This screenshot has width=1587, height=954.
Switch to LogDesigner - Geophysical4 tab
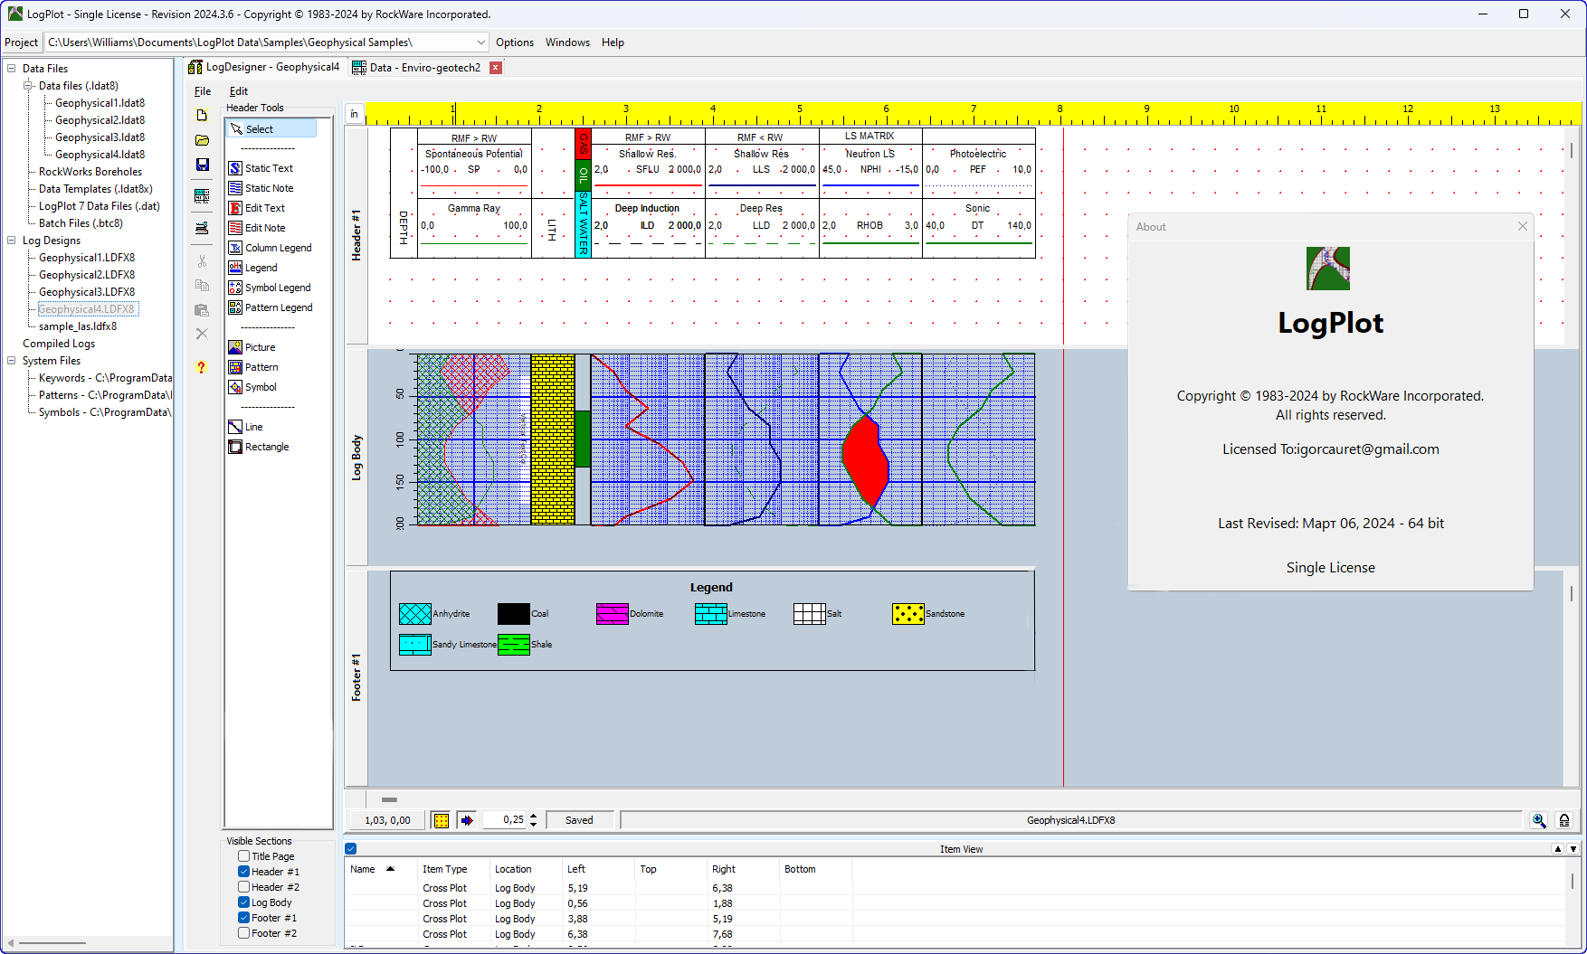[264, 67]
